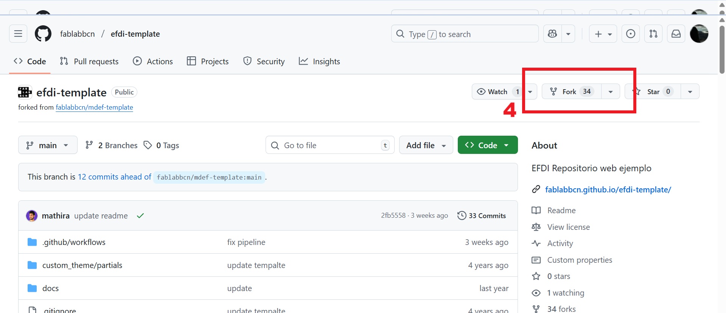Open the Add file dropdown
Image resolution: width=726 pixels, height=313 pixels.
[x=426, y=146]
